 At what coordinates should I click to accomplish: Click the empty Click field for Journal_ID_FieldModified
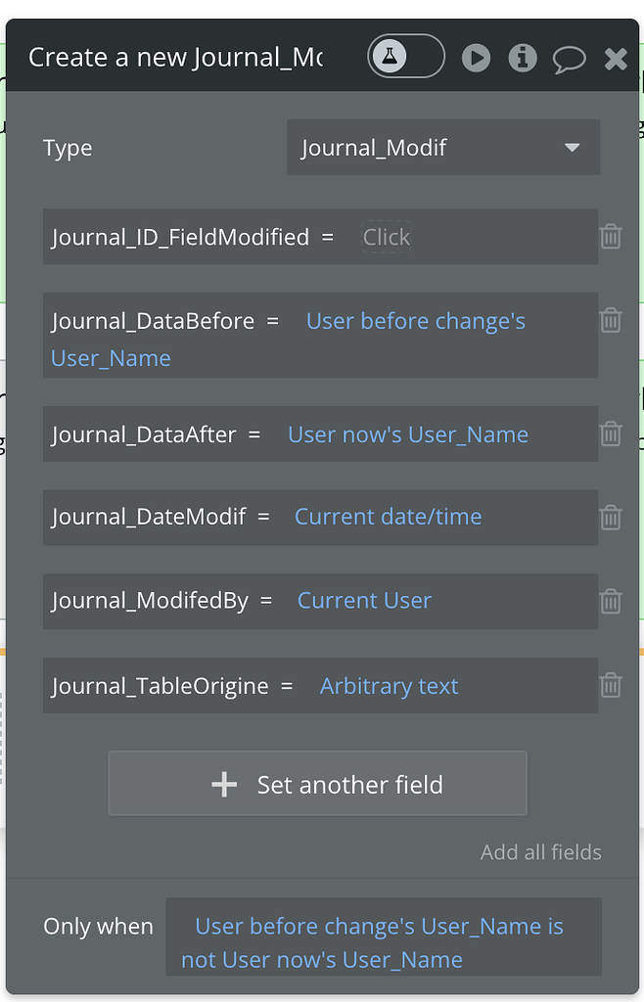387,236
